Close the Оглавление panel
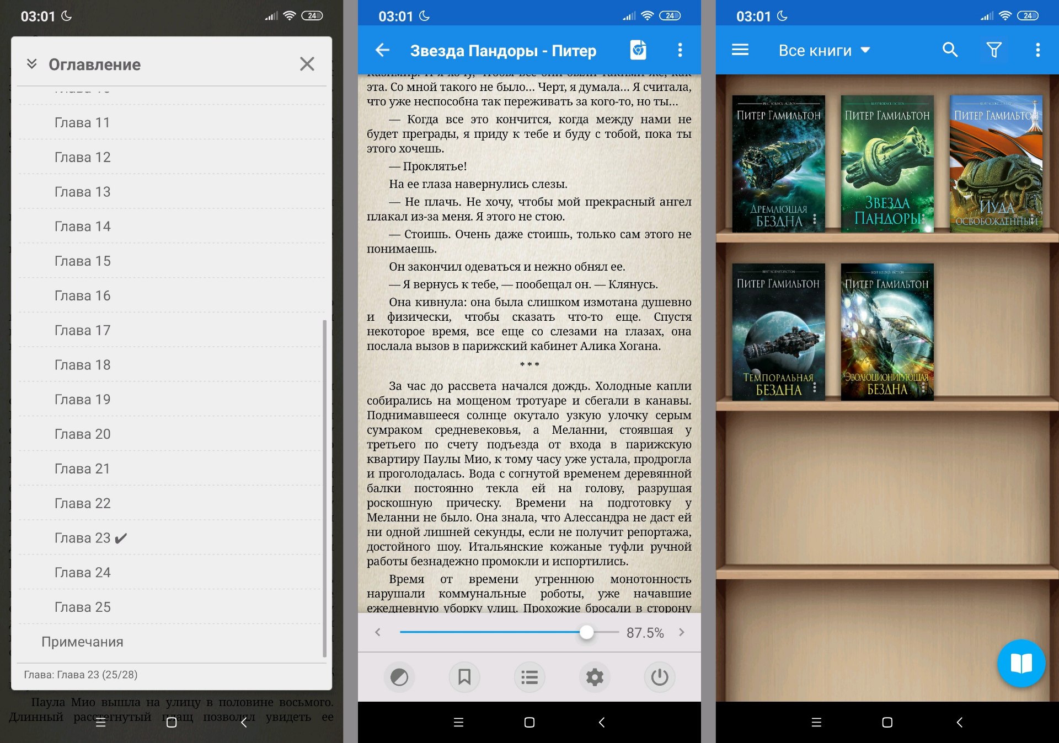Viewport: 1059px width, 743px height. 307,64
